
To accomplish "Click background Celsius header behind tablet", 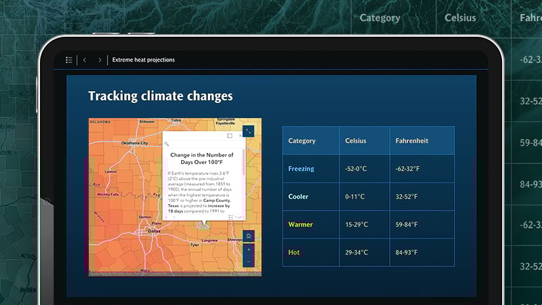I will pyautogui.click(x=460, y=18).
